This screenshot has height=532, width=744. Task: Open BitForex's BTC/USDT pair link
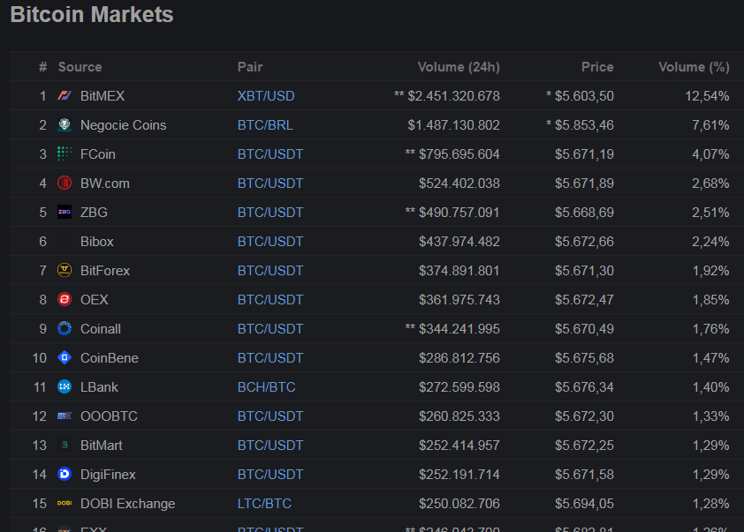coord(270,271)
